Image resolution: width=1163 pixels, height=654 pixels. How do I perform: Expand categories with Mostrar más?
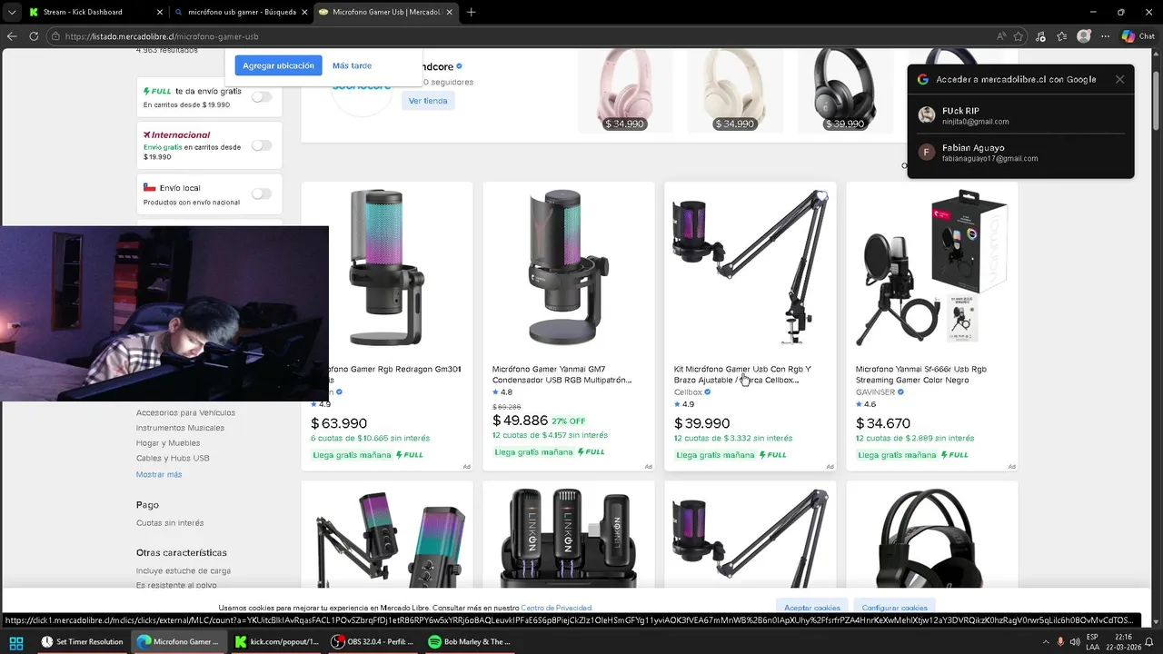(159, 474)
